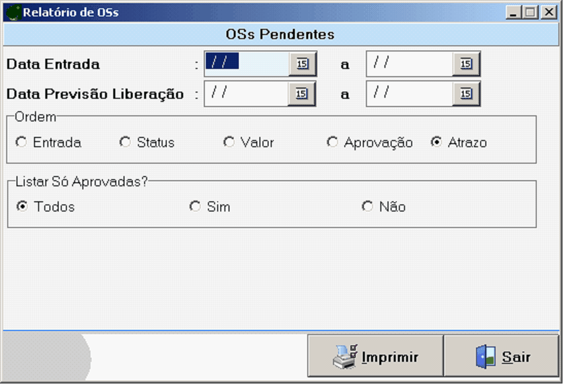Screen dimensions: 563x384
Task: Choose Sim to list only approved
Action: tap(195, 206)
